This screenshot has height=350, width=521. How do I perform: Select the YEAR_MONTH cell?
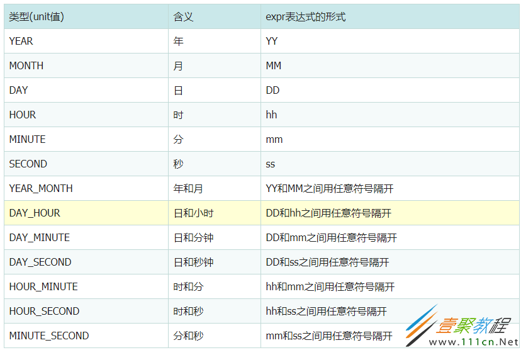tap(86, 188)
